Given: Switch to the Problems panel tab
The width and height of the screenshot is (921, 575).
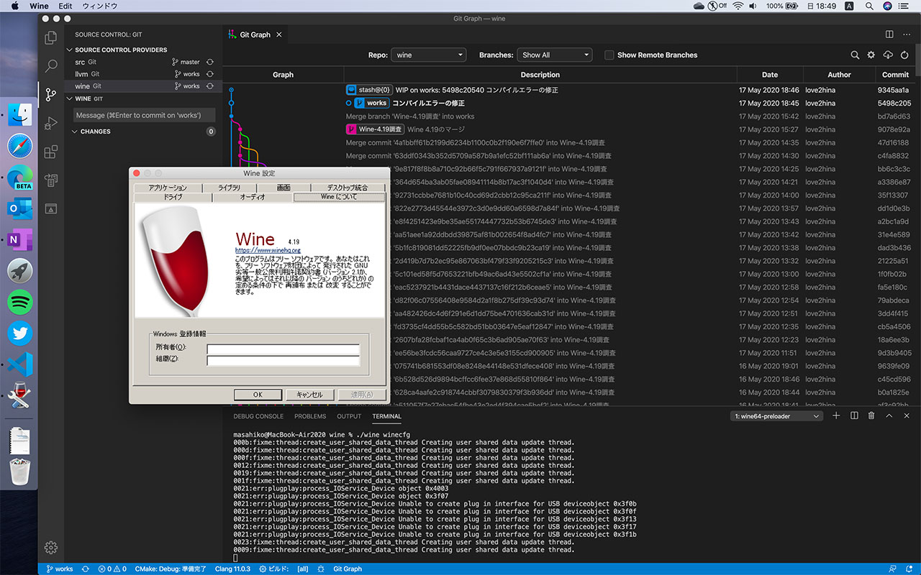Looking at the screenshot, I should pos(310,416).
